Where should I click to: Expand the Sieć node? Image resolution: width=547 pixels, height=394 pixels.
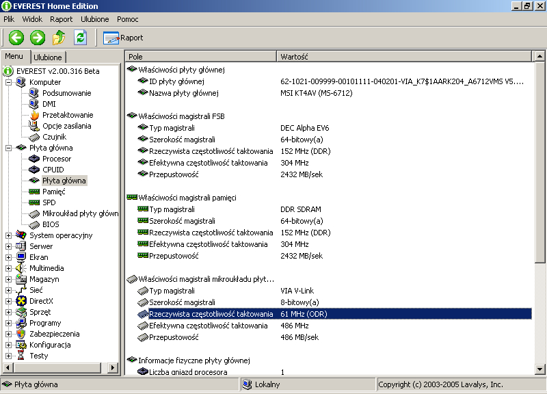coord(8,290)
